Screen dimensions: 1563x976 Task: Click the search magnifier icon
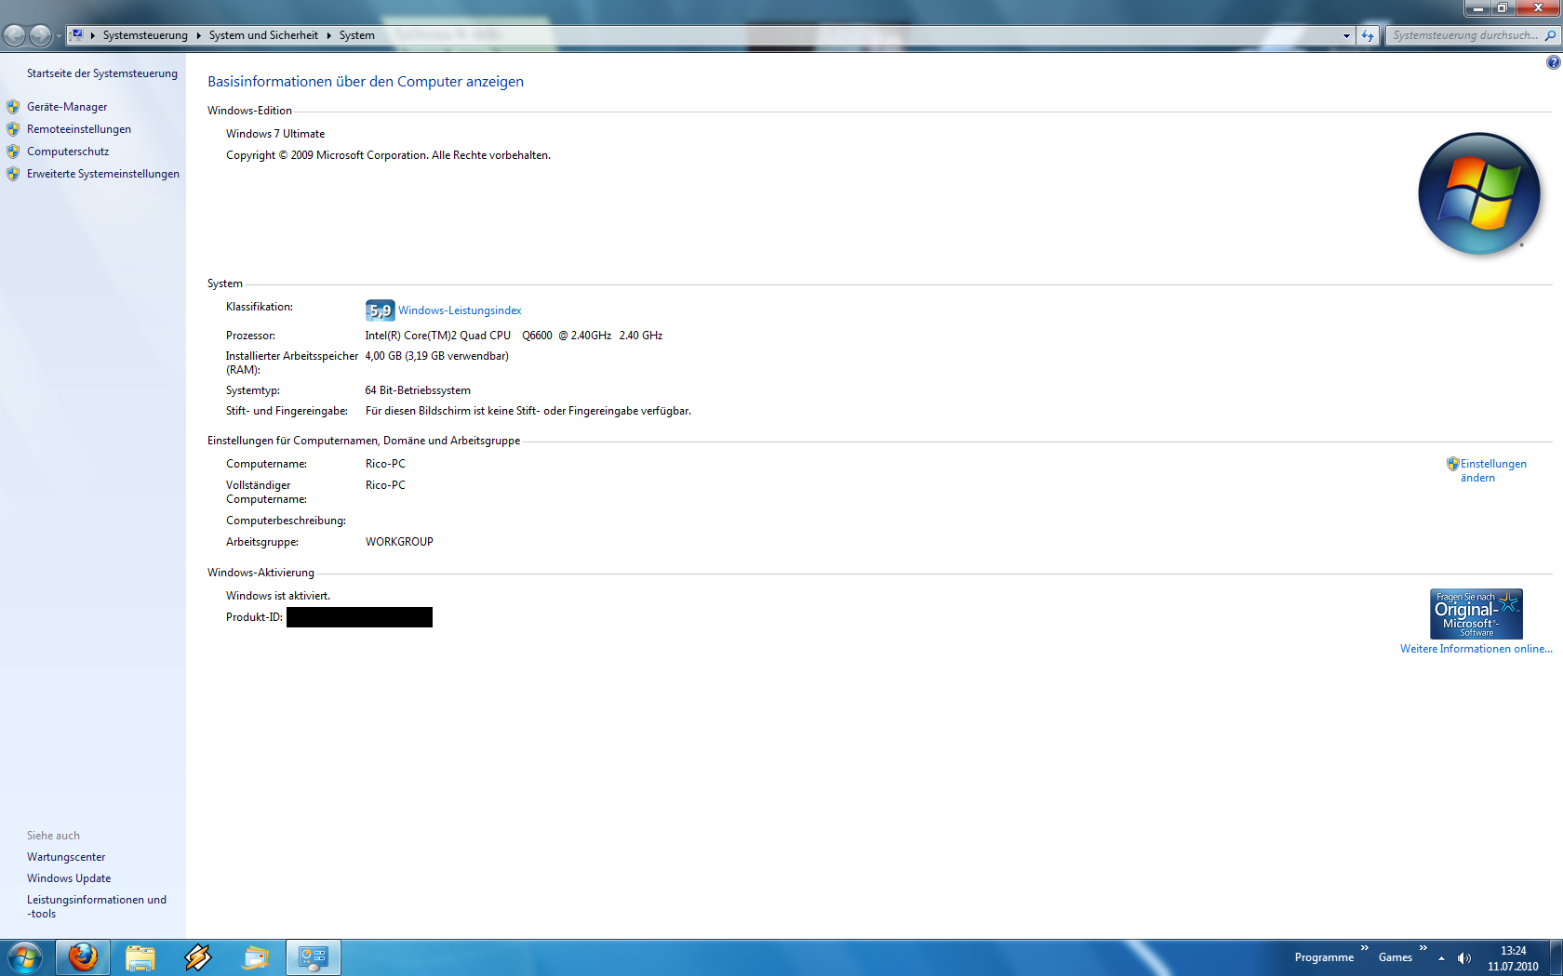(1550, 35)
